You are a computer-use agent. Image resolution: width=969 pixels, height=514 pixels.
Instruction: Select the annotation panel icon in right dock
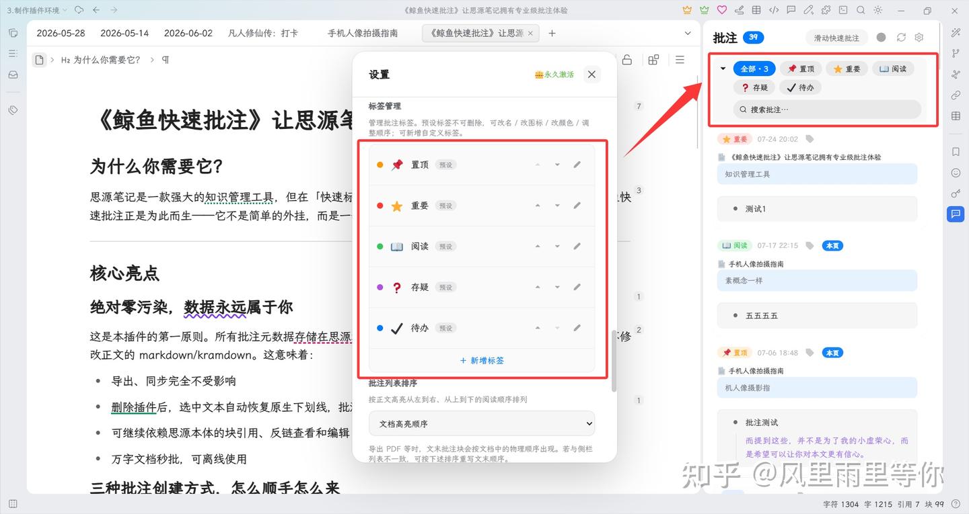click(x=956, y=214)
